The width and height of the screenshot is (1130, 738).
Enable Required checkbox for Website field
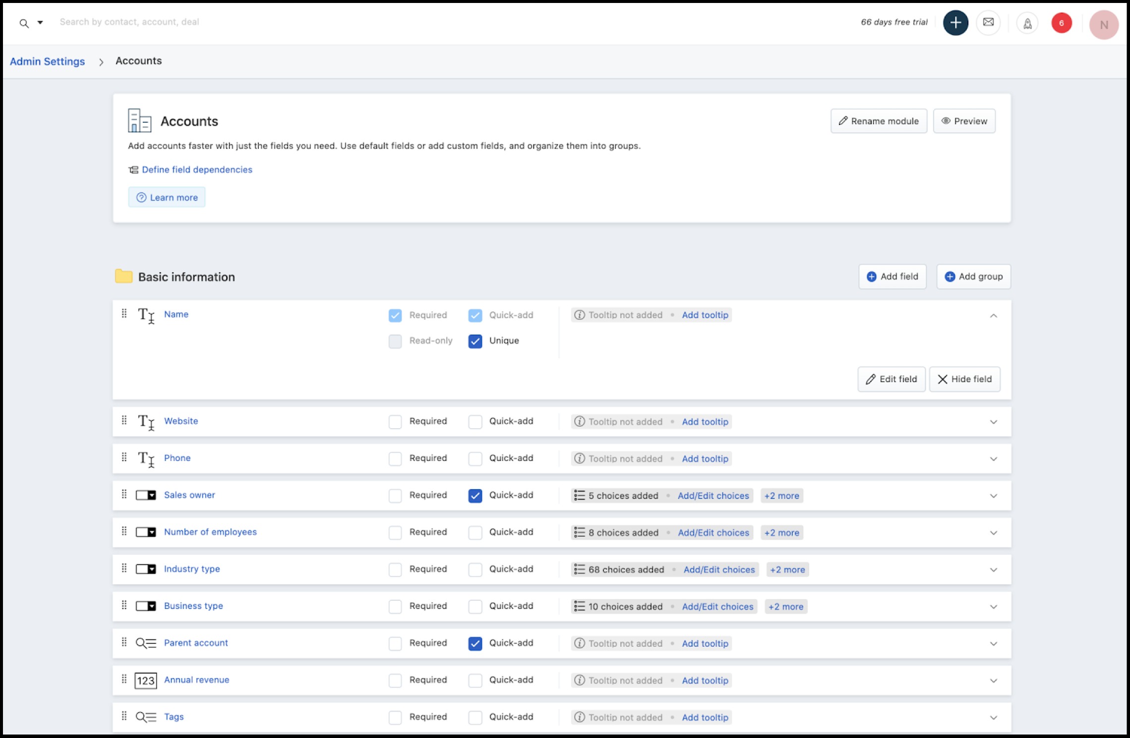pyautogui.click(x=395, y=422)
